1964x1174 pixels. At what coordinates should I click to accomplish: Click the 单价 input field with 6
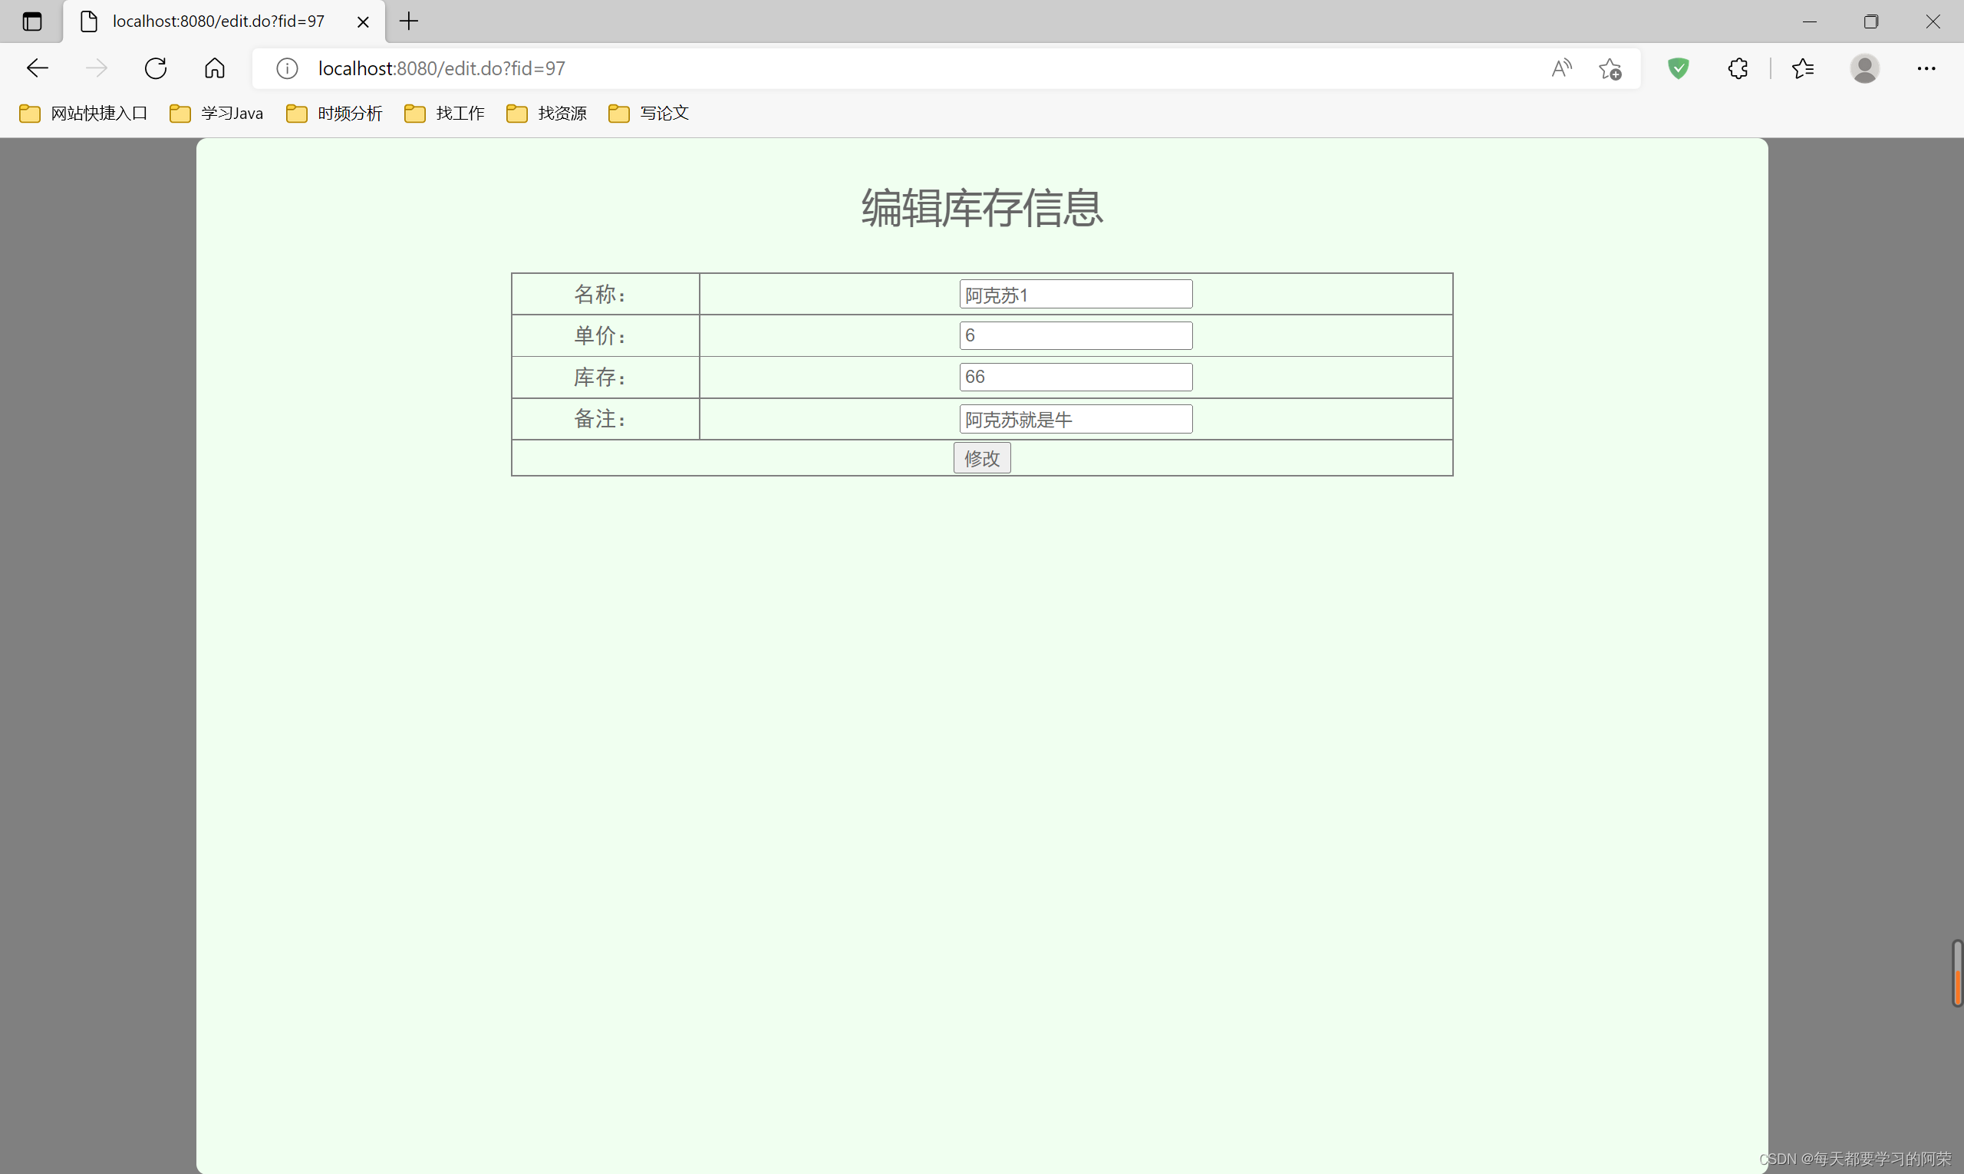click(x=1076, y=335)
